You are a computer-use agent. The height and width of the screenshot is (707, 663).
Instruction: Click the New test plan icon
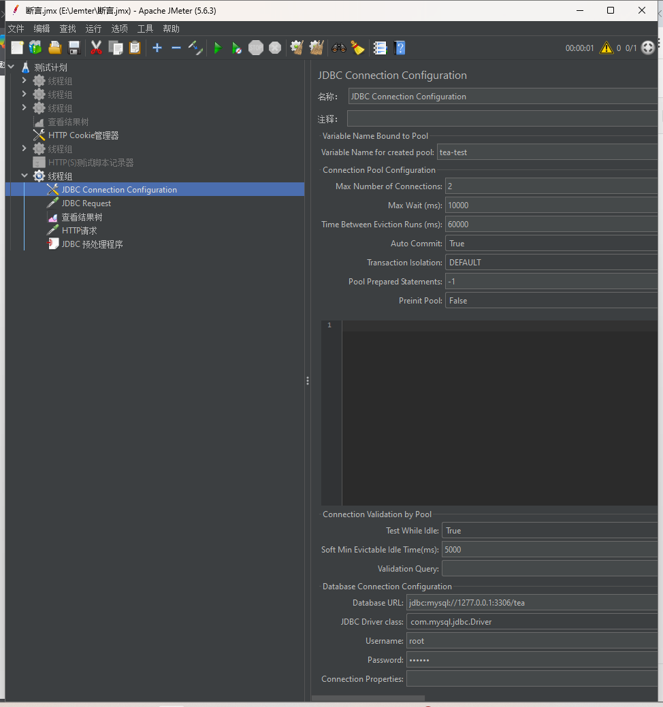click(17, 48)
